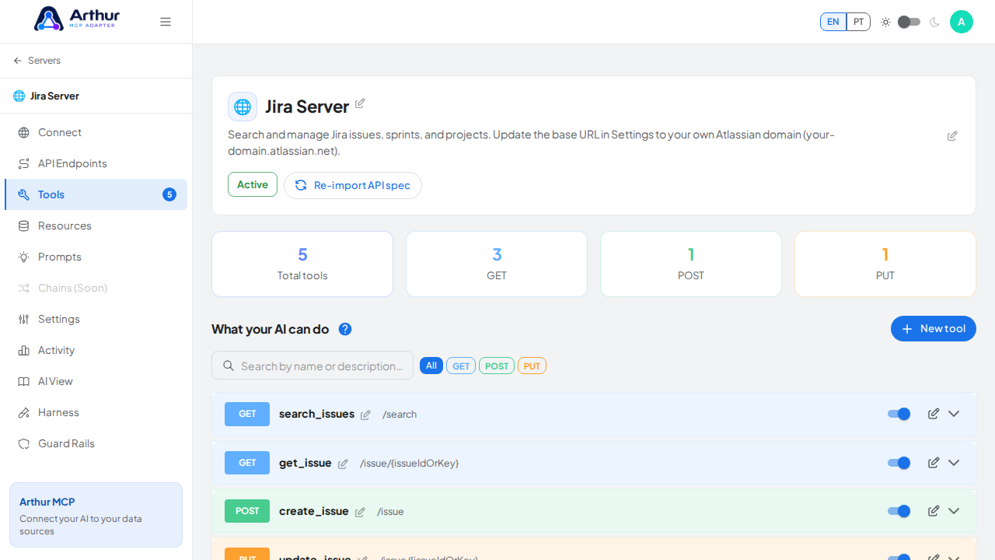
Task: Edit the server description
Action: [x=952, y=136]
